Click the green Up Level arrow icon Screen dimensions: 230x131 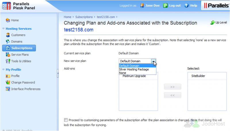212,23
